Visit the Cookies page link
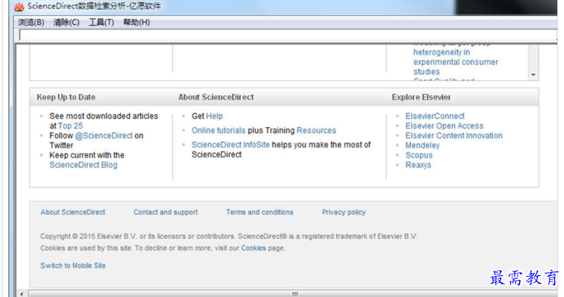Screen dimensions: 564x297 (x=253, y=248)
